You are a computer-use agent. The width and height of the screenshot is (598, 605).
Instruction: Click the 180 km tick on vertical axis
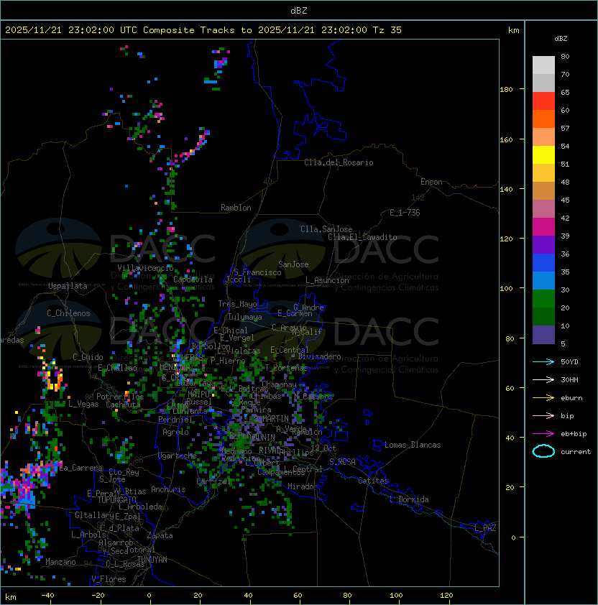pos(506,90)
